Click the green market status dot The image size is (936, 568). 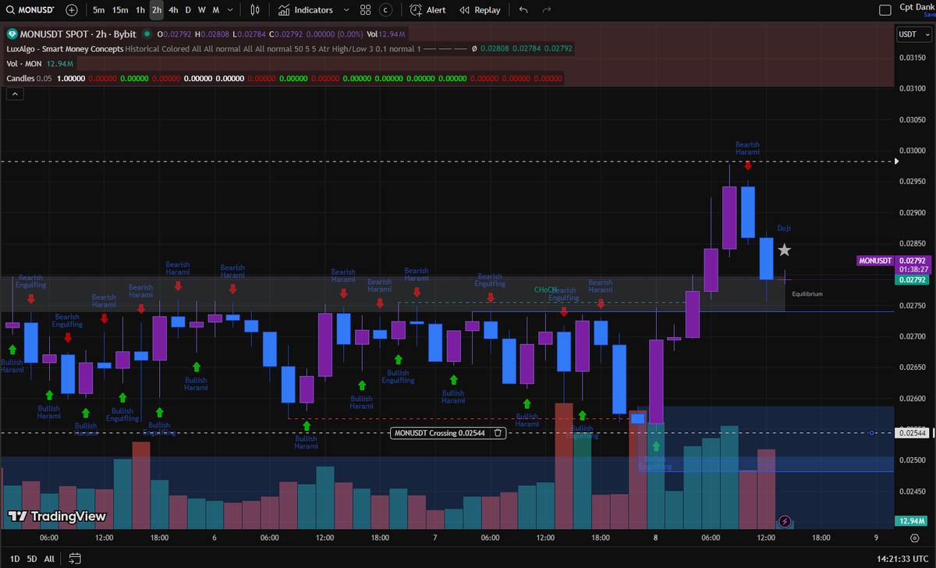pos(147,34)
